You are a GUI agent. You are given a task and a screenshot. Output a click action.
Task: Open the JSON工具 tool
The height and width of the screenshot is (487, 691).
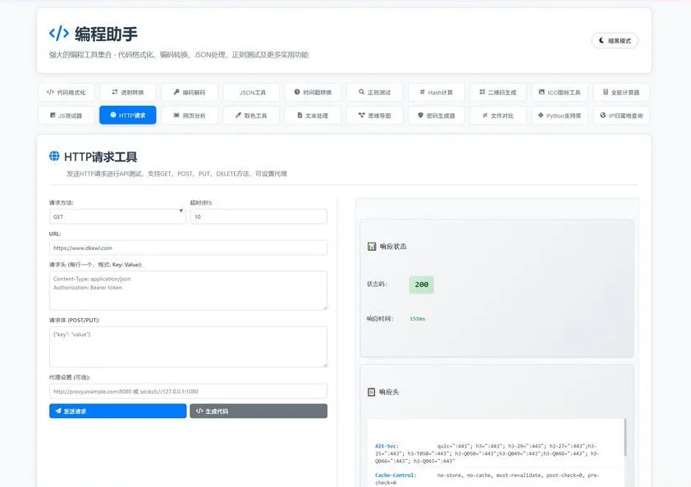click(x=251, y=91)
